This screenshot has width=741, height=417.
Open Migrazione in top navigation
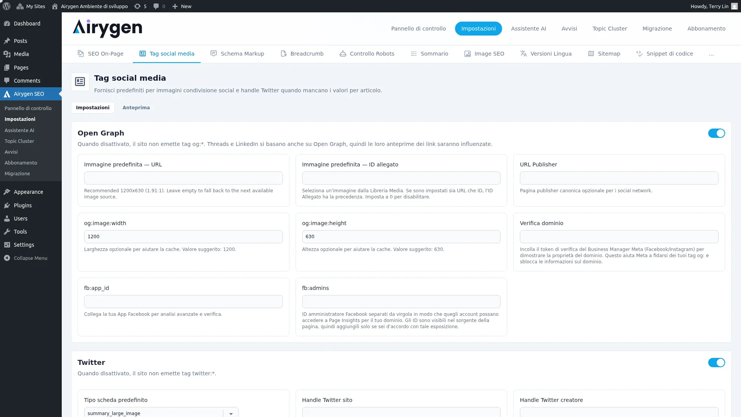(x=657, y=29)
